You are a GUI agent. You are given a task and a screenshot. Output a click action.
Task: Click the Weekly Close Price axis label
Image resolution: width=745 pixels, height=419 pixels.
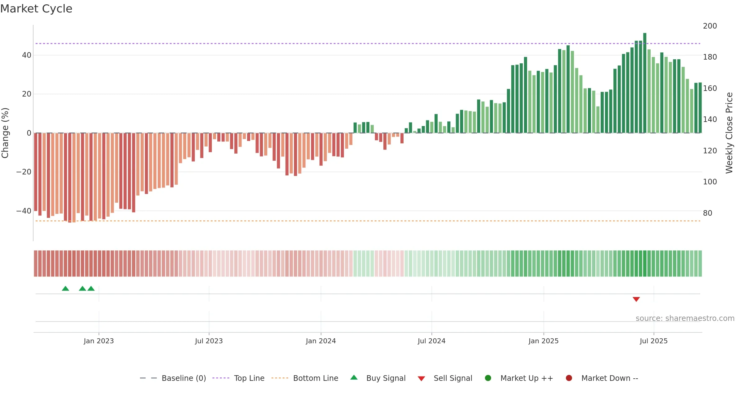[729, 133]
